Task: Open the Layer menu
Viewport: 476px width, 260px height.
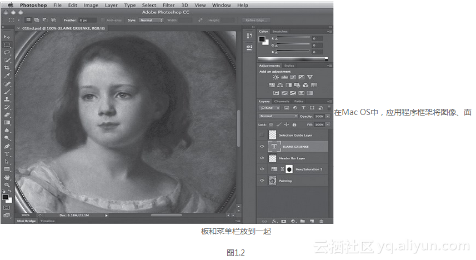Action: (111, 5)
